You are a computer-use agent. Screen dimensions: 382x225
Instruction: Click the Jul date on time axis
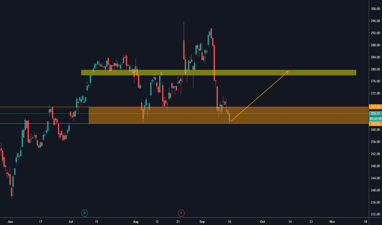70,222
